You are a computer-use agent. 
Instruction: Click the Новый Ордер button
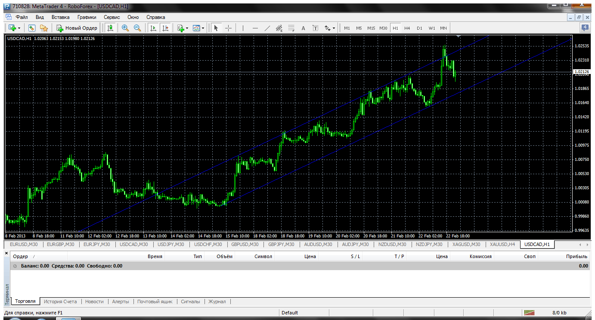tap(77, 28)
